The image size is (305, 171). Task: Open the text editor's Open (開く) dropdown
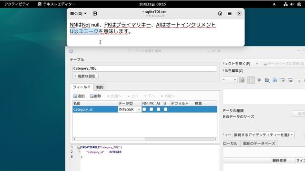(x=78, y=14)
